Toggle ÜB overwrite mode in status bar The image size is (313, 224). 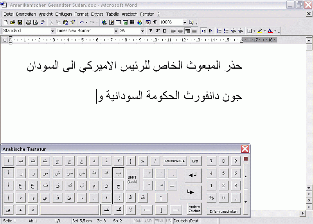168,221
